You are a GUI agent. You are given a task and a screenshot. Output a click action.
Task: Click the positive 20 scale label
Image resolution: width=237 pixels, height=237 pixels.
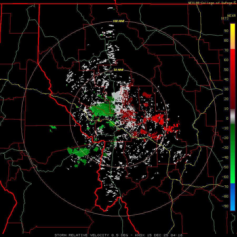click(226, 99)
